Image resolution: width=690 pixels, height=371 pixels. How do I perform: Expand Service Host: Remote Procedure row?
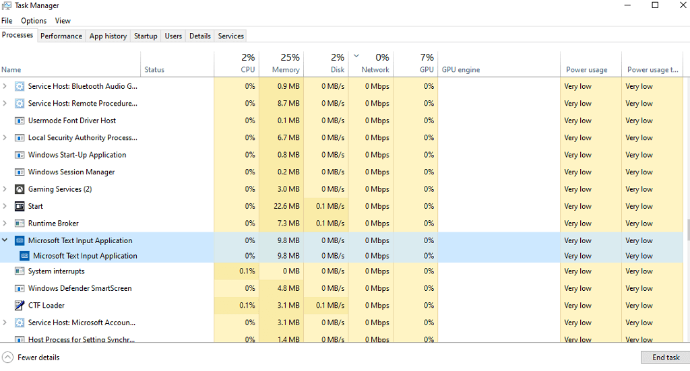[x=5, y=104]
